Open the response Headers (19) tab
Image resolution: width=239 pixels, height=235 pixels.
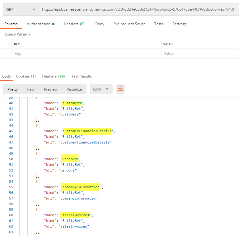point(53,76)
